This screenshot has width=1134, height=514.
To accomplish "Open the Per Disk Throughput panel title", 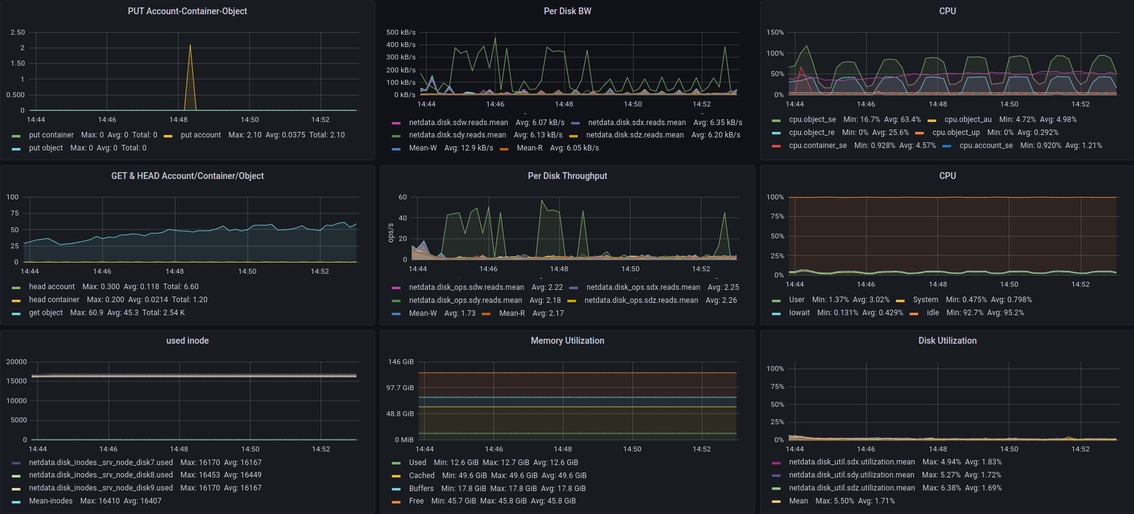I will [567, 176].
